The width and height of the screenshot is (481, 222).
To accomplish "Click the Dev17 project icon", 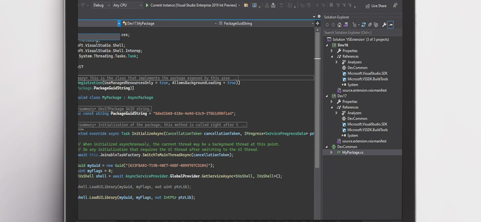I will pos(334,96).
